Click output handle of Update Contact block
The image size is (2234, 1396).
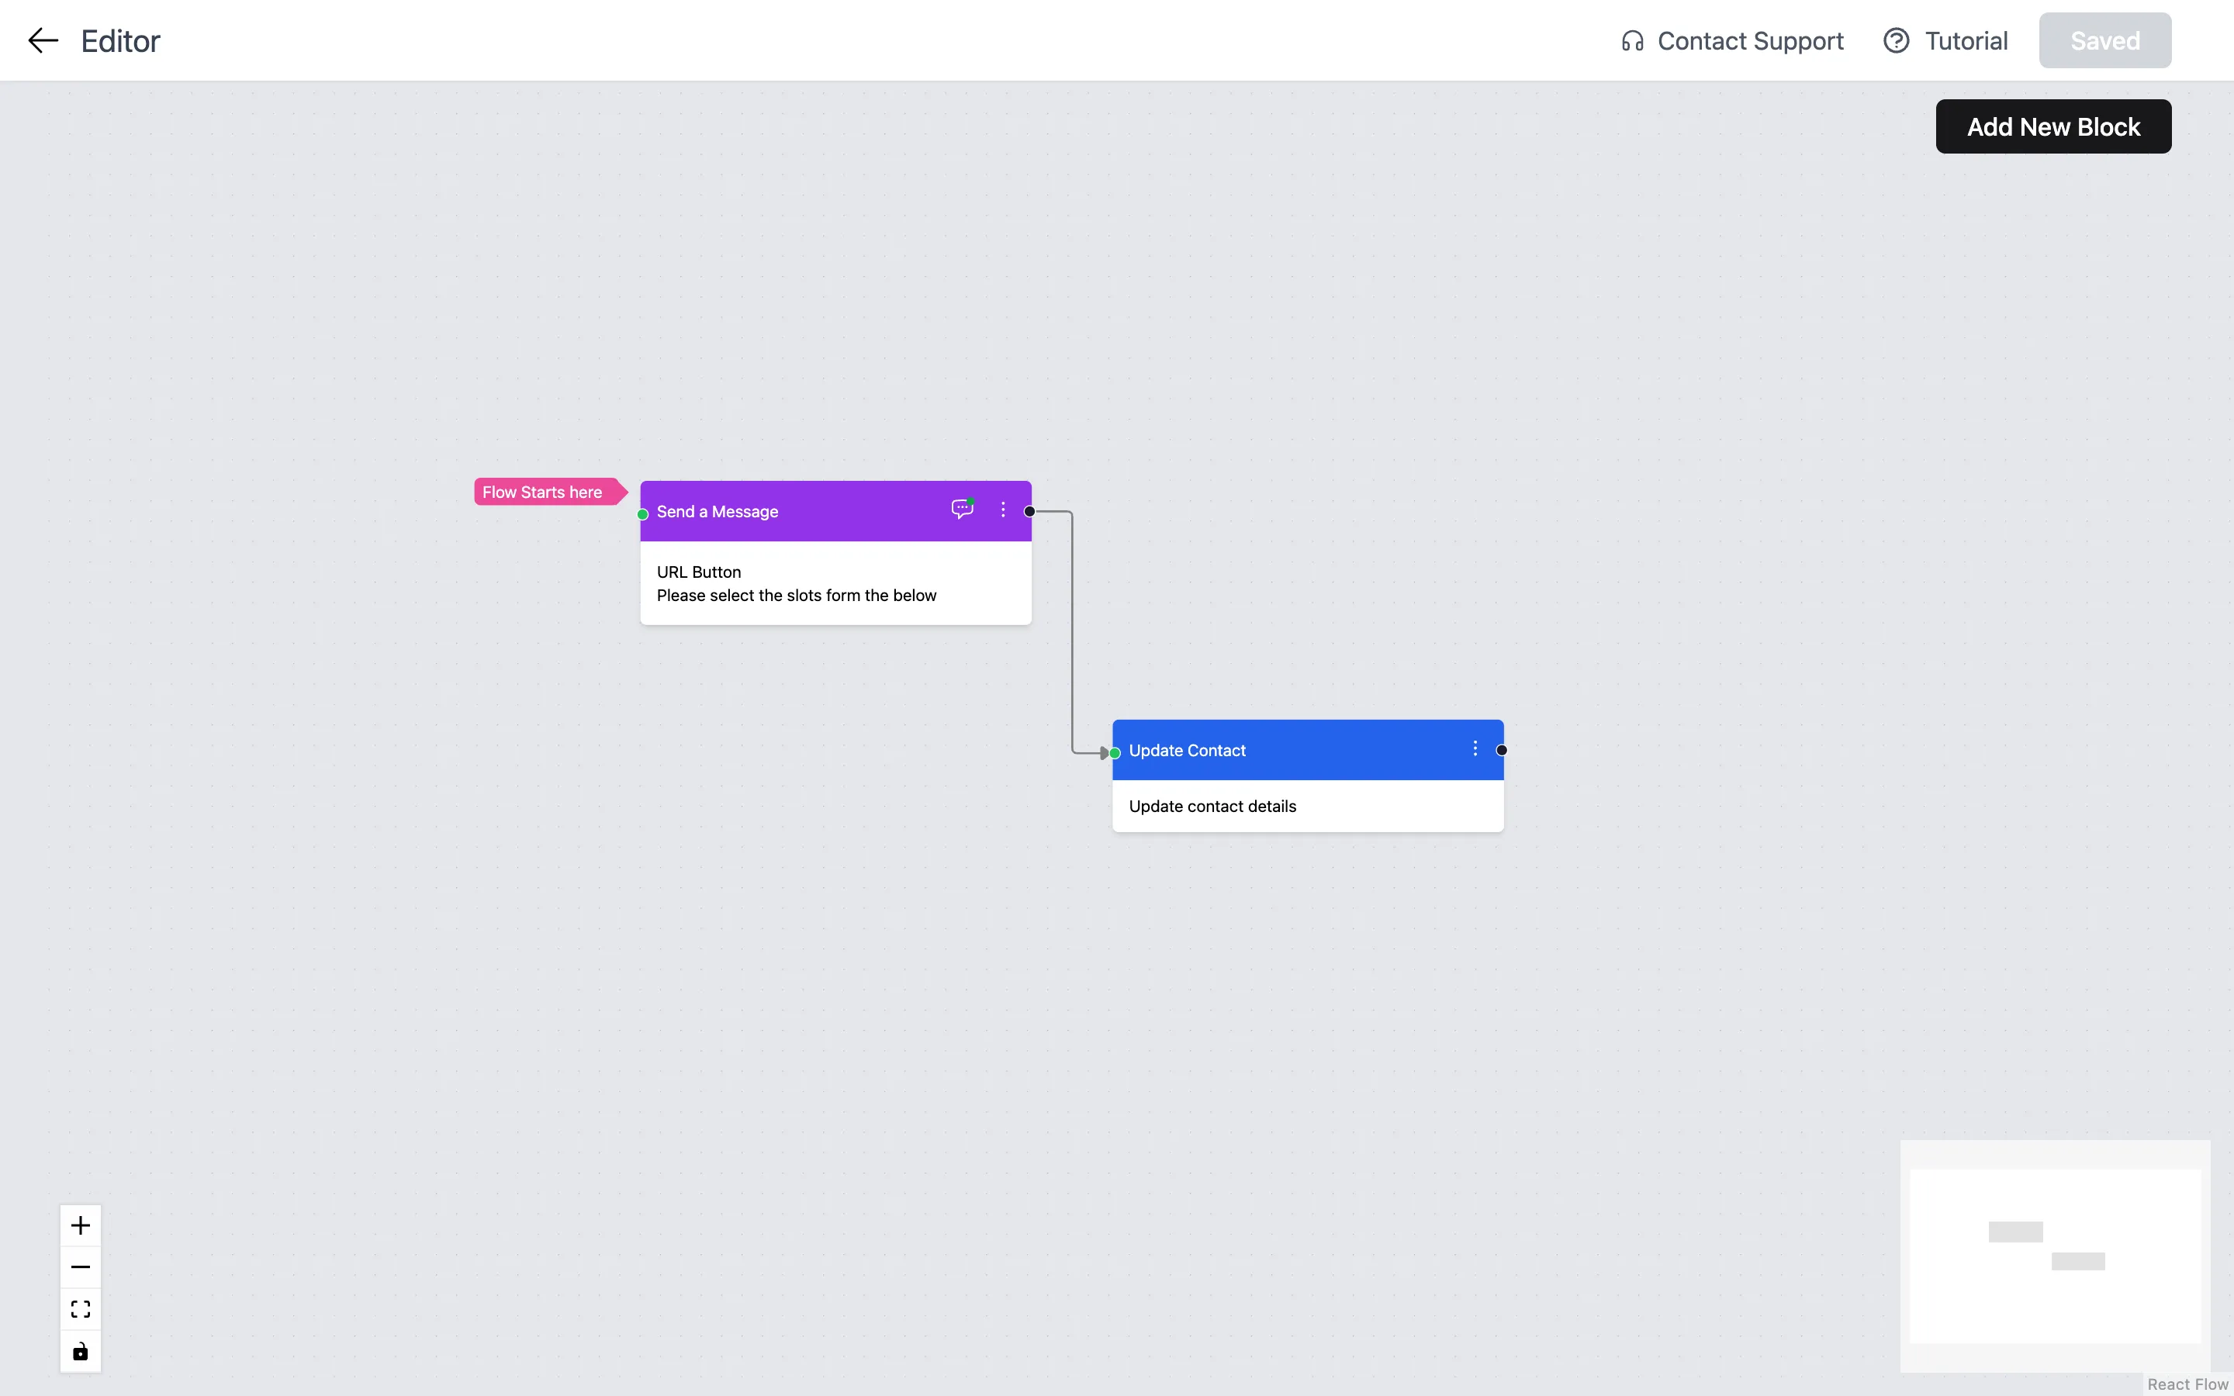(1501, 751)
